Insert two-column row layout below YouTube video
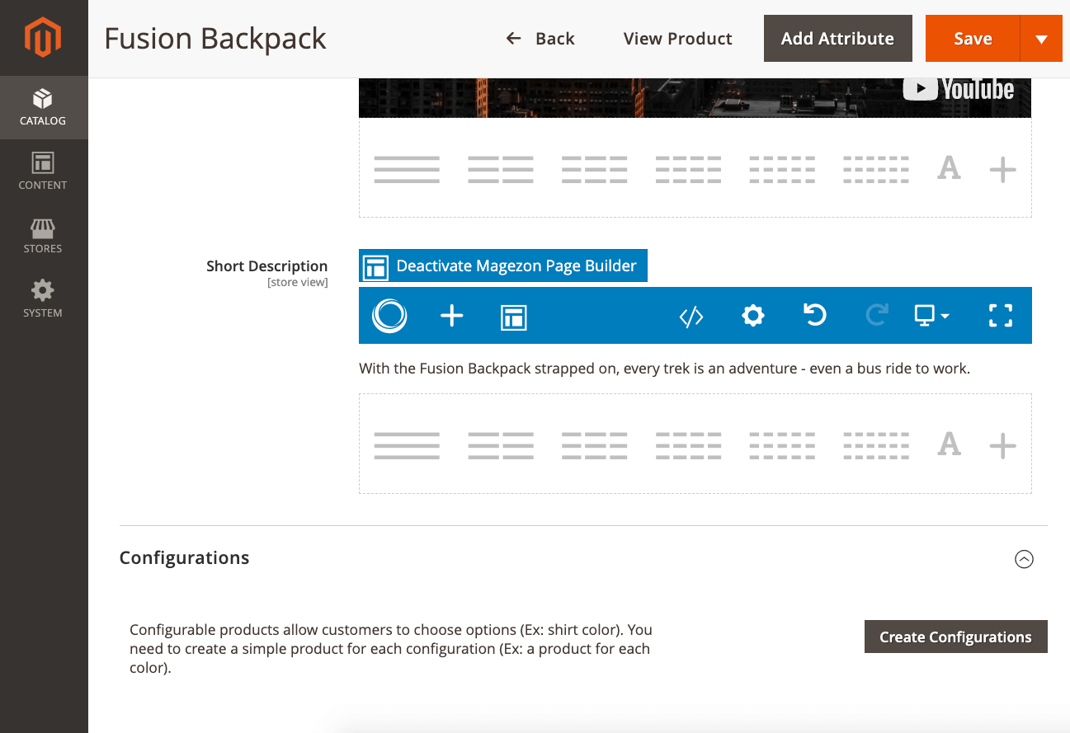Screen dimensions: 1070x733 click(501, 169)
